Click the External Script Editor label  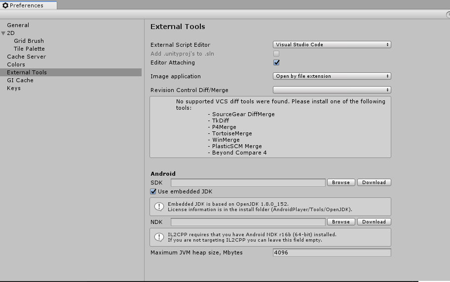click(180, 45)
